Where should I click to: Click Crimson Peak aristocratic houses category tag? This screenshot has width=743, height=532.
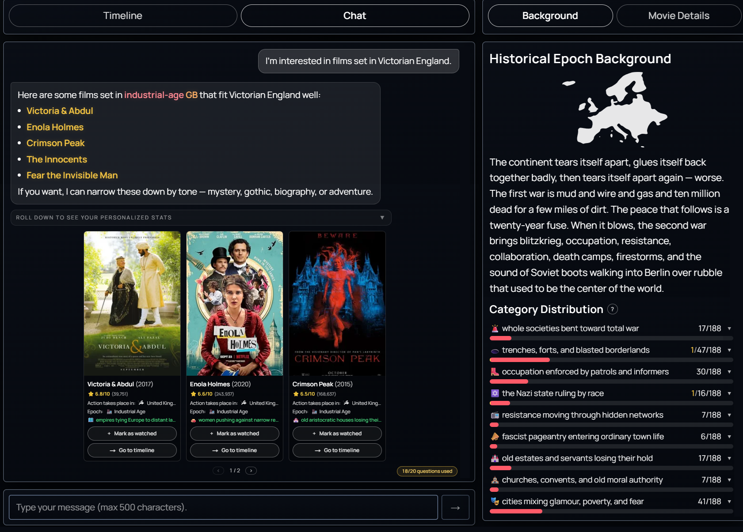click(337, 420)
